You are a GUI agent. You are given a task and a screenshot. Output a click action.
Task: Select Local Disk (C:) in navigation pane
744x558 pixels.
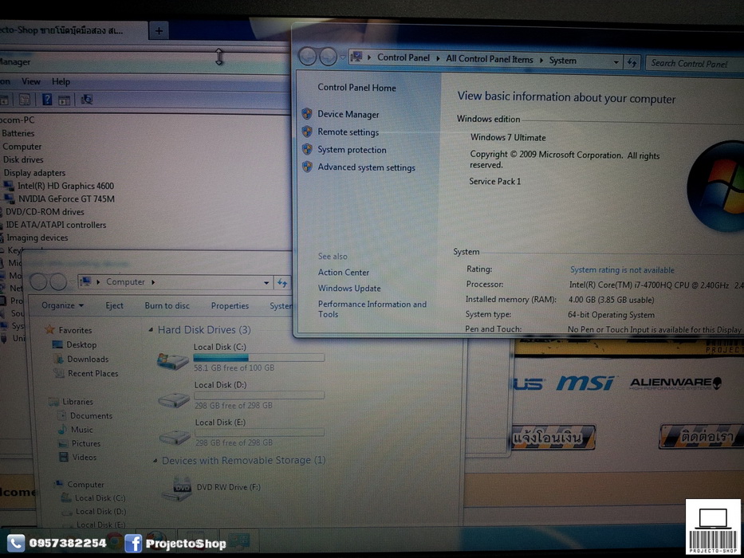[100, 497]
